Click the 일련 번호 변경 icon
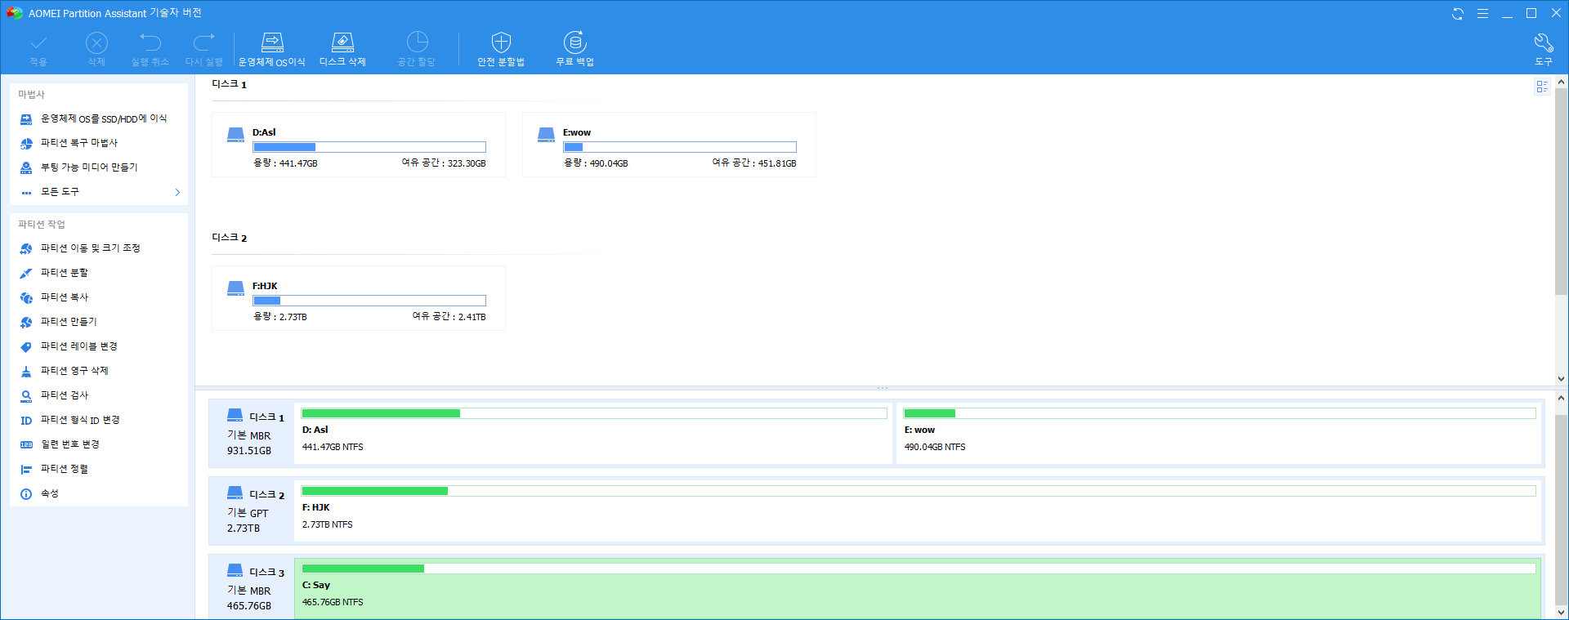Screen dimensions: 1569x620 click(x=26, y=444)
